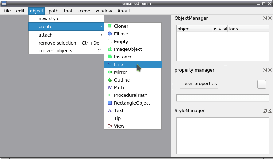Click the Path curve icon
This screenshot has width=273, height=159.
click(x=110, y=88)
